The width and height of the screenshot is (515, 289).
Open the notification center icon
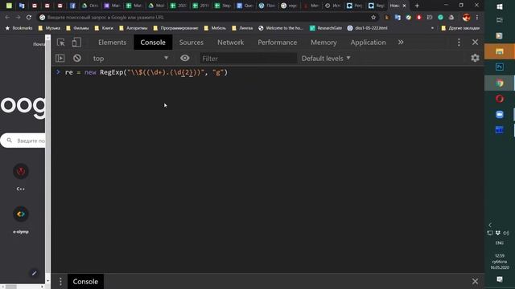tap(500, 279)
